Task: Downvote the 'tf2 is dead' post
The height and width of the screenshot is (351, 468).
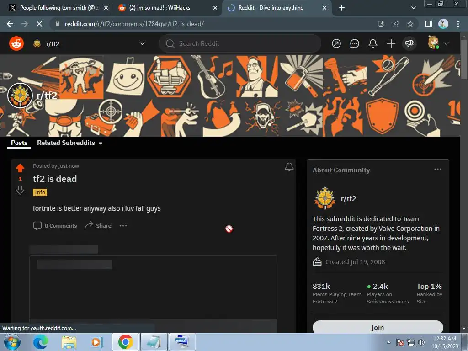Action: (x=20, y=190)
